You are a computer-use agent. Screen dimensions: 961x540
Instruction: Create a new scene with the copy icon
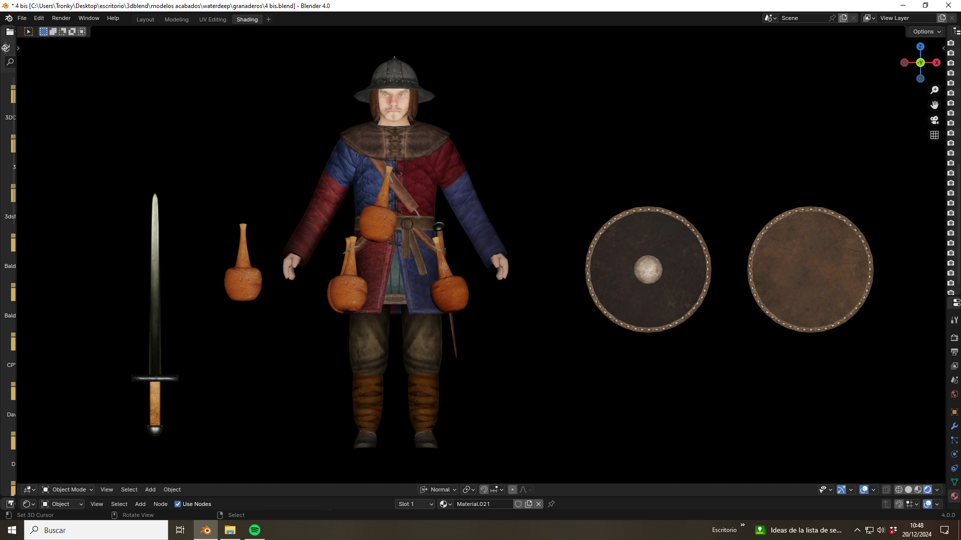click(844, 18)
